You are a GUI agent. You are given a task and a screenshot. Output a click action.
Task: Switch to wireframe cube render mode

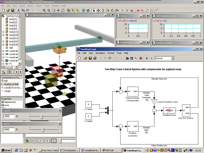[69, 10]
